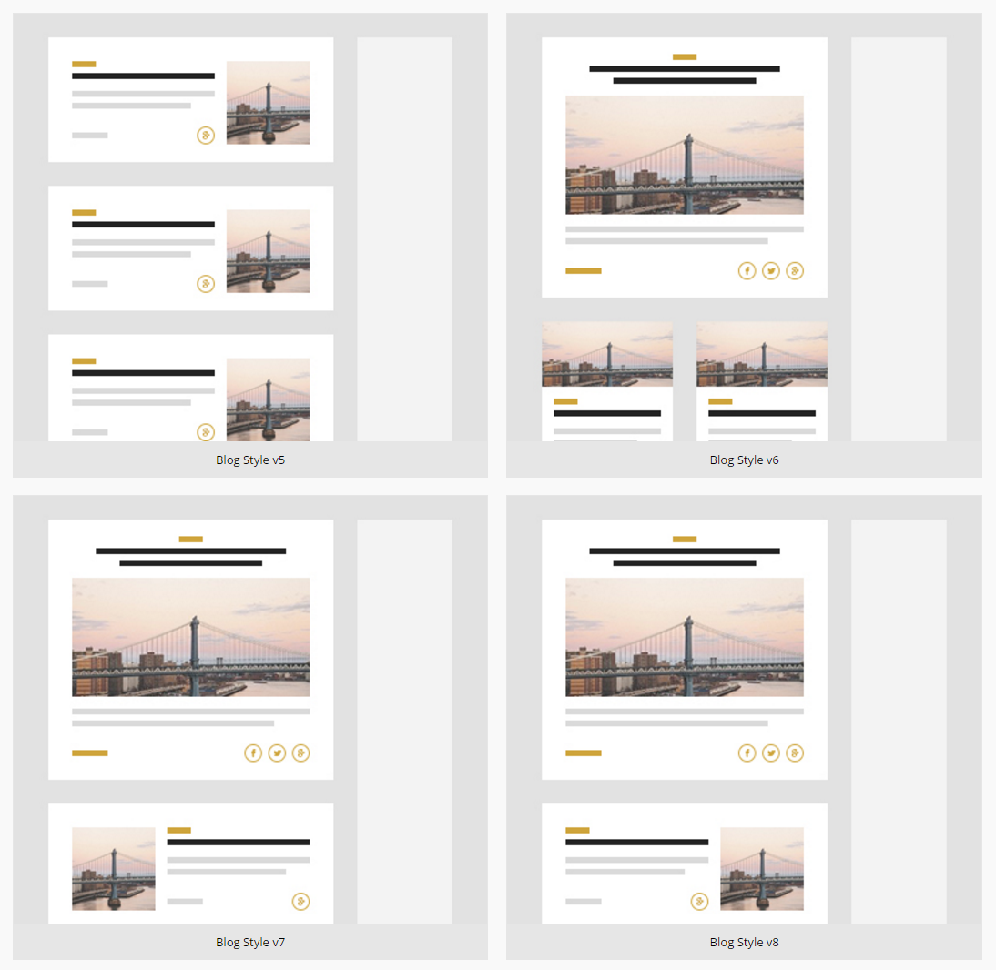Click Google Plus icon in v5 second post
The height and width of the screenshot is (970, 996).
click(206, 284)
